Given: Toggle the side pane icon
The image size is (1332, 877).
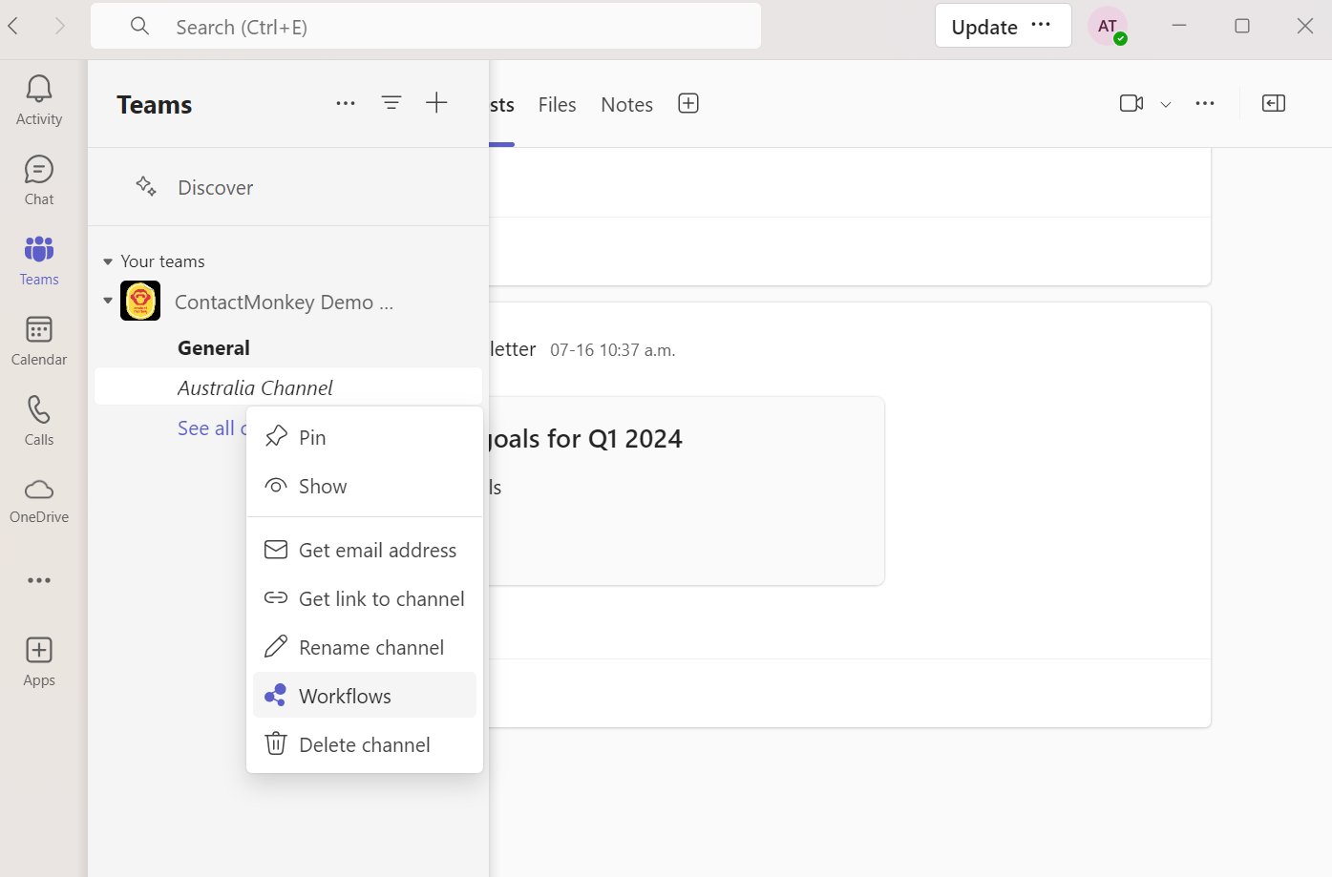Looking at the screenshot, I should tap(1274, 103).
